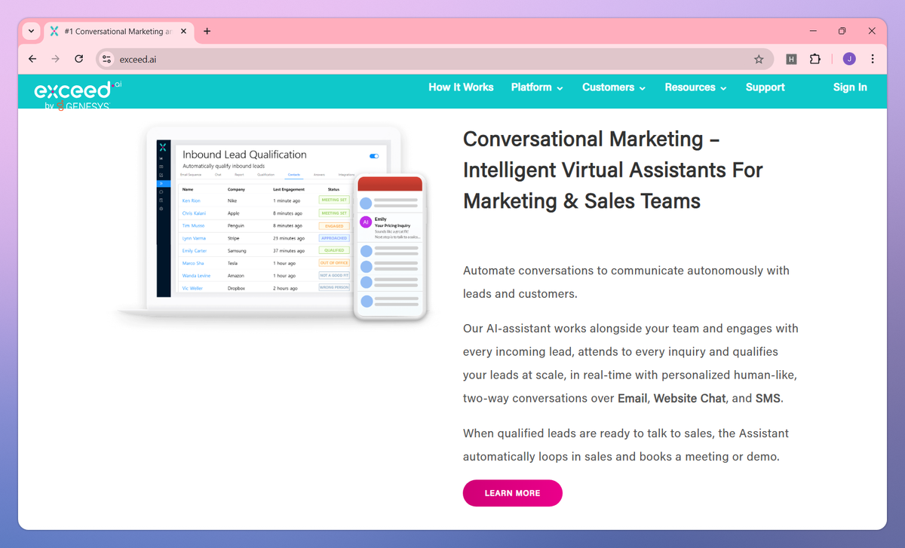Click Chris Kalani in the leads table

(192, 213)
